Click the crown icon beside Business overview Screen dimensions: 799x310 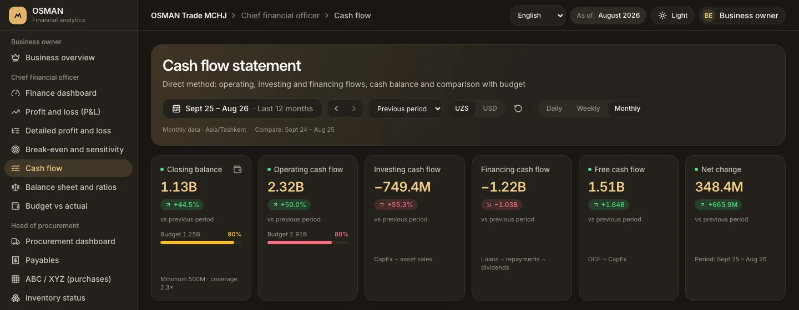[16, 58]
